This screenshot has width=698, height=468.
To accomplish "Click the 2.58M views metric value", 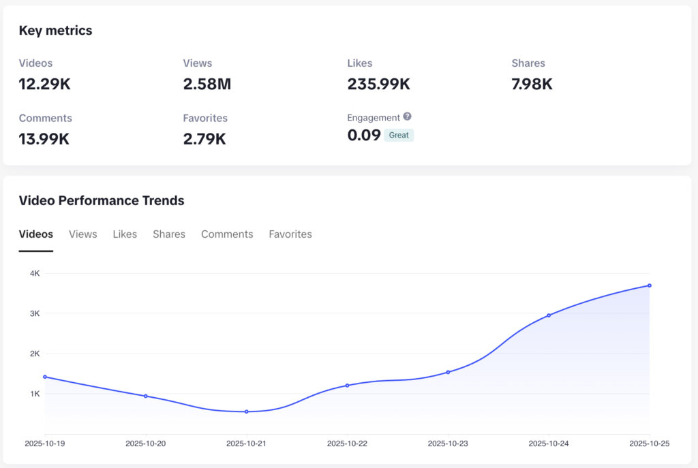I will pyautogui.click(x=207, y=84).
